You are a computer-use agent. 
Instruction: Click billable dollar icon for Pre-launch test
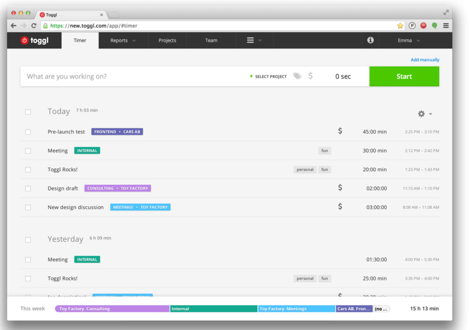click(x=340, y=131)
